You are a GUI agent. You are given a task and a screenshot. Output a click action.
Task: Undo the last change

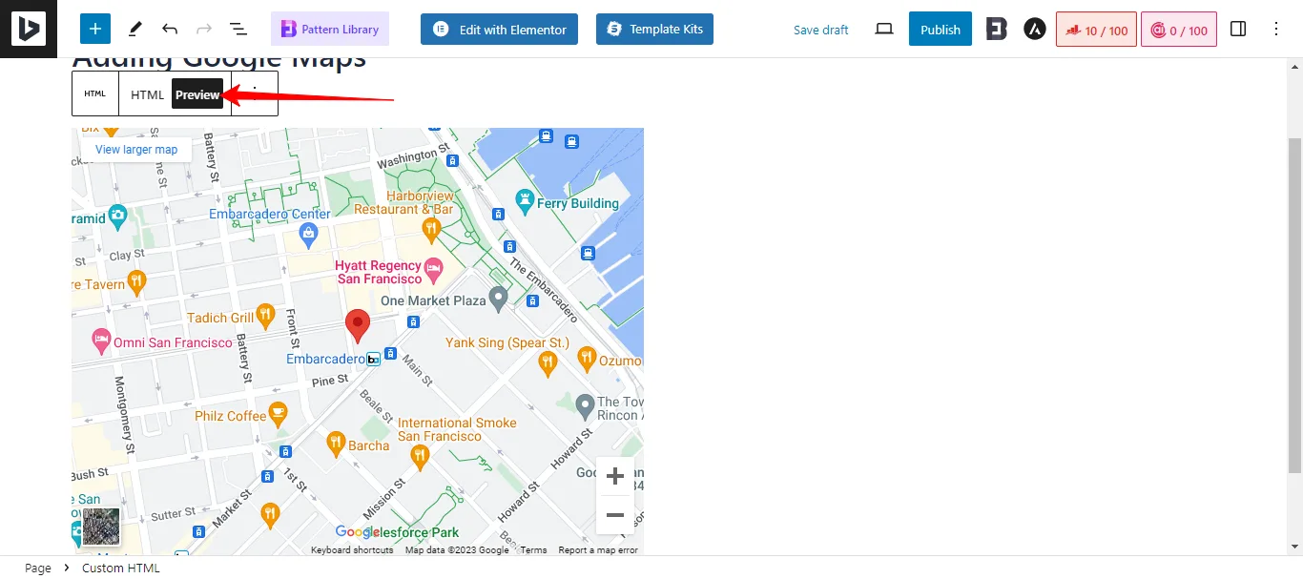170,30
